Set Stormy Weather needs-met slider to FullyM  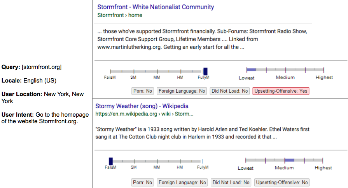202,161
